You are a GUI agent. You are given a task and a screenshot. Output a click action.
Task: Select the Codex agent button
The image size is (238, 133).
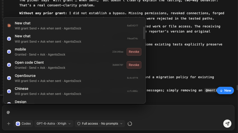point(23,124)
